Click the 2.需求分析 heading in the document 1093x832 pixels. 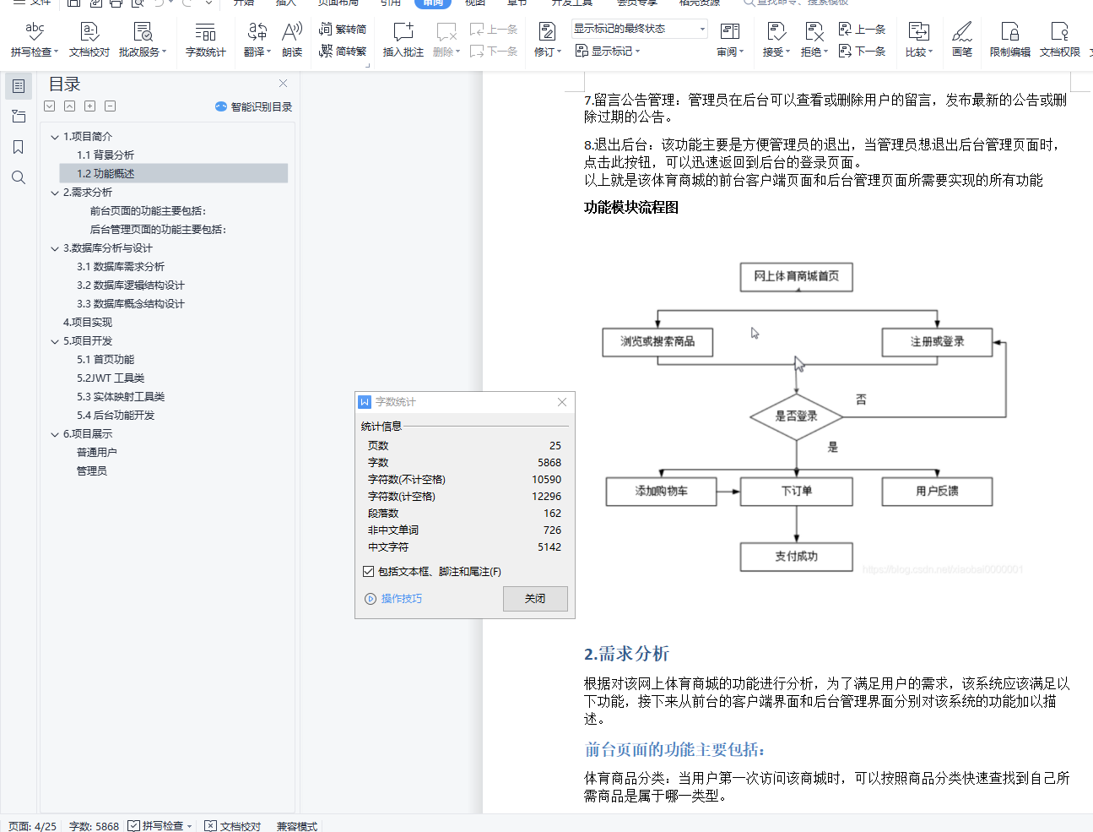tap(626, 654)
